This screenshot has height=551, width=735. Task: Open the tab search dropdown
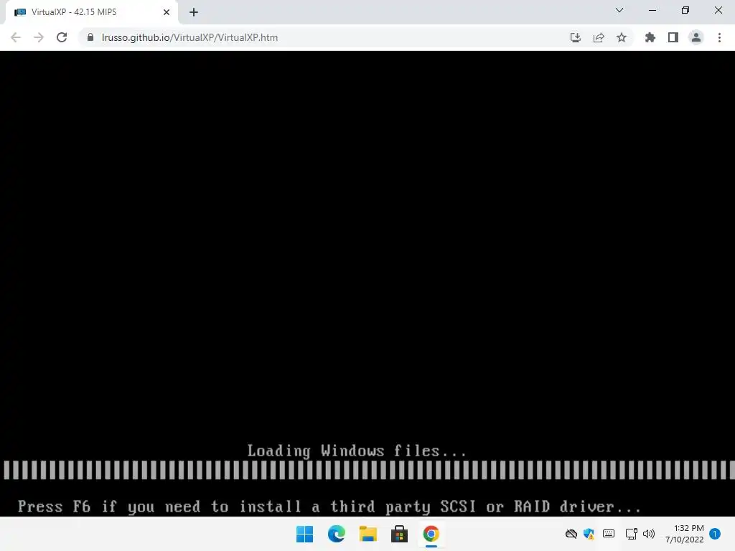click(x=619, y=10)
